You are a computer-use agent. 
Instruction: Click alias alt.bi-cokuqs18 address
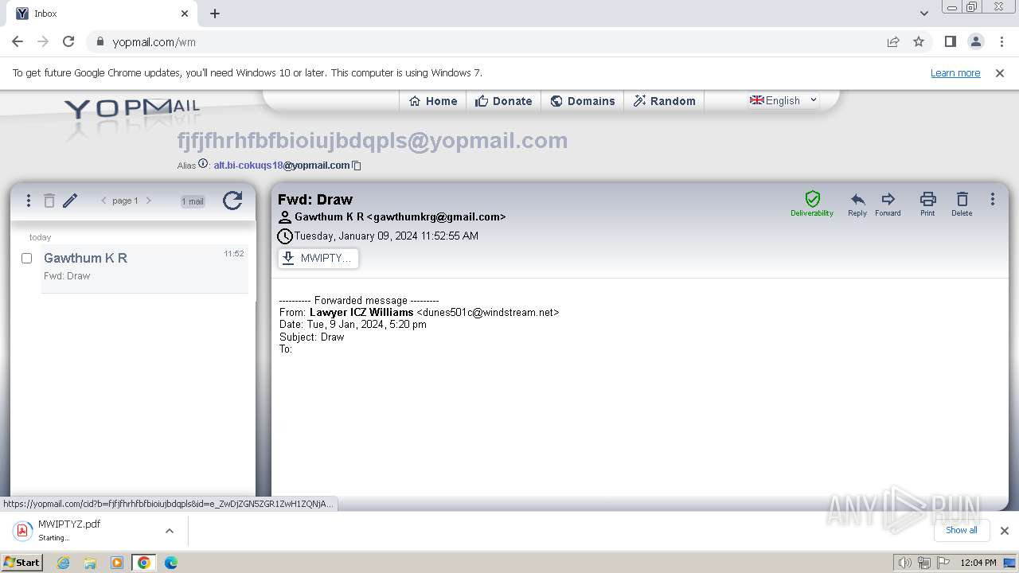coord(282,166)
